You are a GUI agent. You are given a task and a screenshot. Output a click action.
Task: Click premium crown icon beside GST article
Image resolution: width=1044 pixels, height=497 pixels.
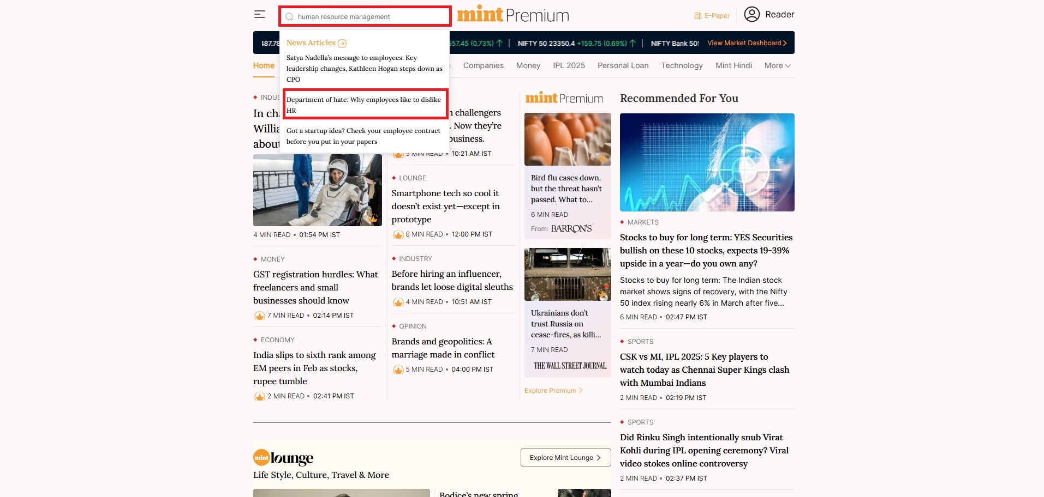click(x=259, y=316)
